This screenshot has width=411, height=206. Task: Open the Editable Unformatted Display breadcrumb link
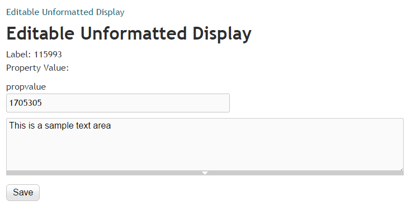pyautogui.click(x=65, y=12)
